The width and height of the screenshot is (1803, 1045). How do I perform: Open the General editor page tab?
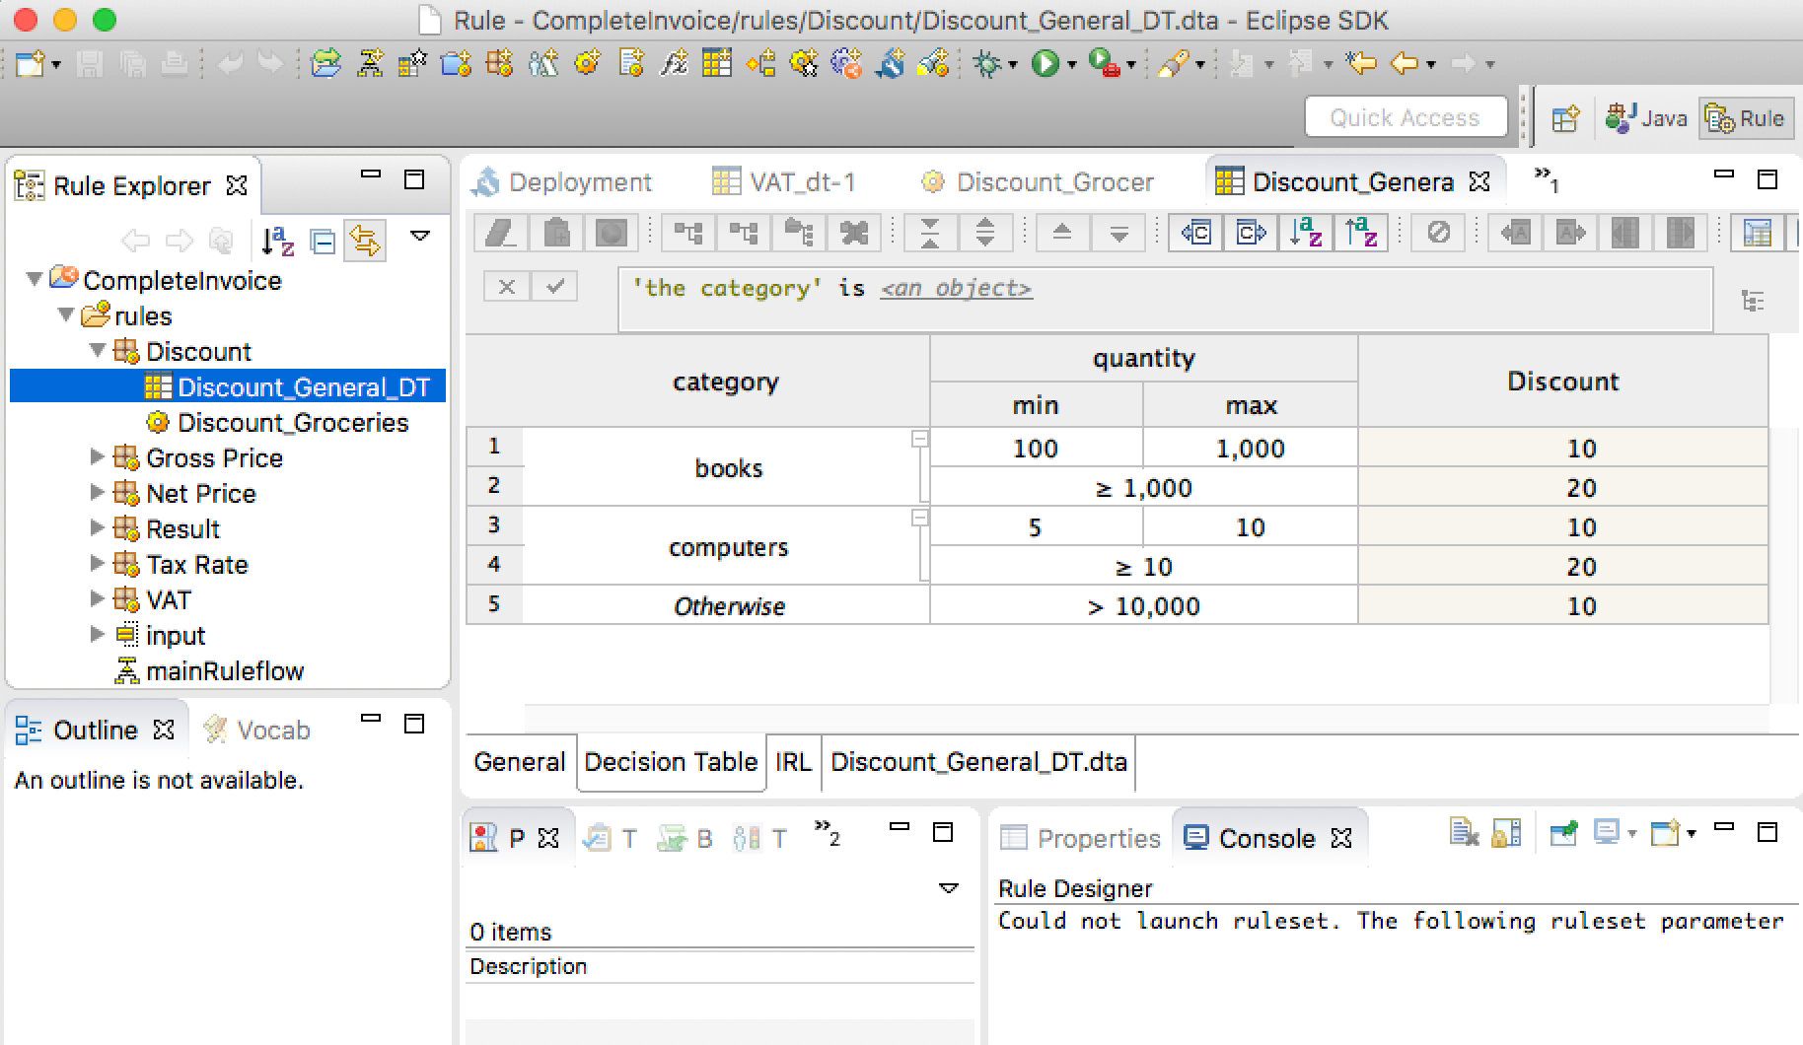coord(520,762)
